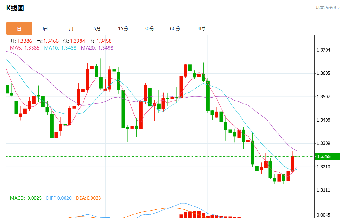Click the 1.3111 price axis label
The width and height of the screenshot is (360, 218).
click(324, 190)
